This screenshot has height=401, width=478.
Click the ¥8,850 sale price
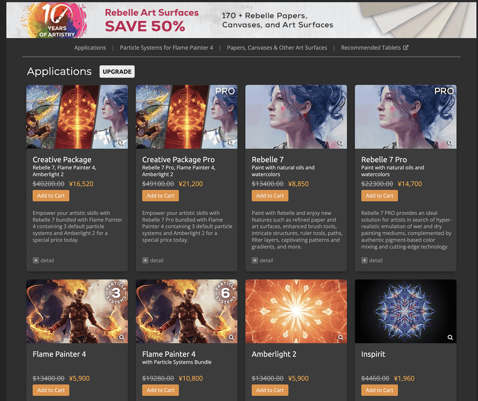(x=298, y=184)
